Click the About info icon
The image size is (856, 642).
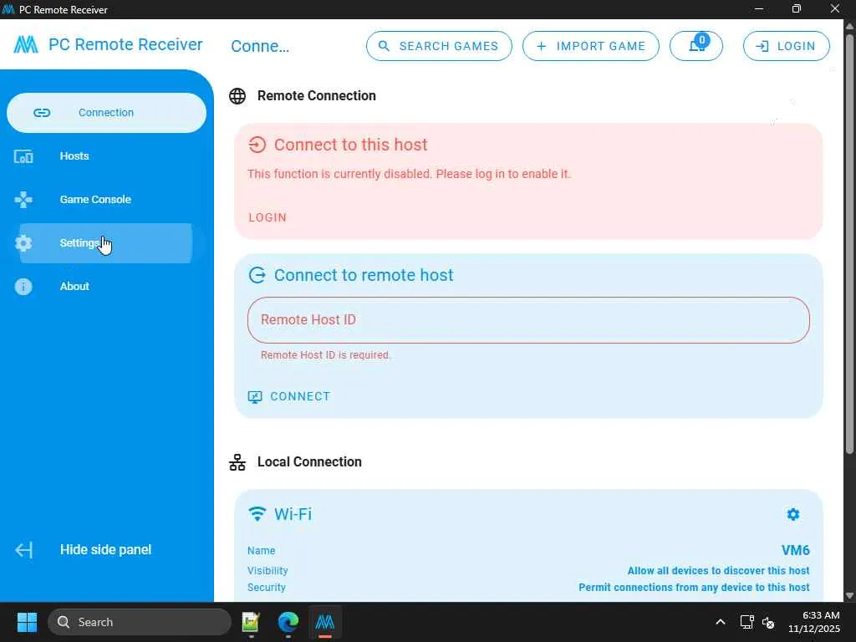(23, 287)
